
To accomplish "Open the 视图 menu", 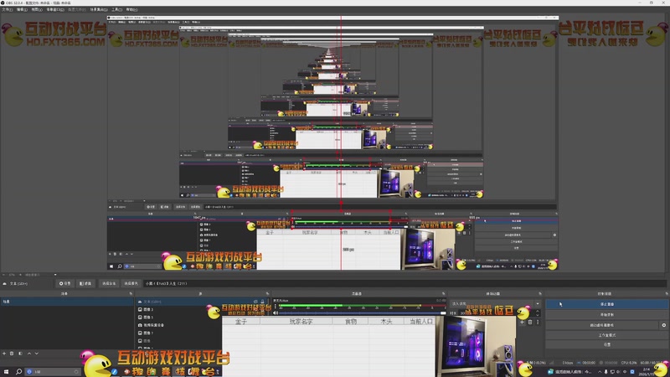I will coord(37,9).
